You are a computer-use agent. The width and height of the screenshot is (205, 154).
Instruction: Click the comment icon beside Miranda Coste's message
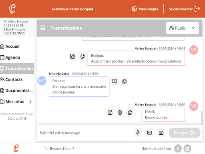[x=115, y=81]
